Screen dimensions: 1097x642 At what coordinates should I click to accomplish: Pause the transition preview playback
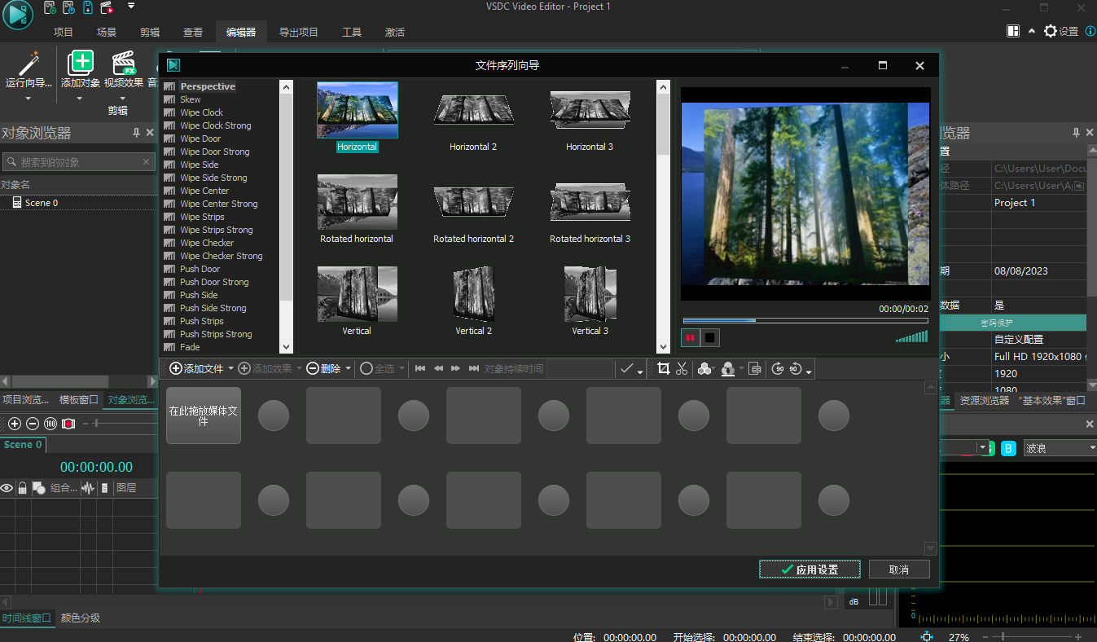690,337
